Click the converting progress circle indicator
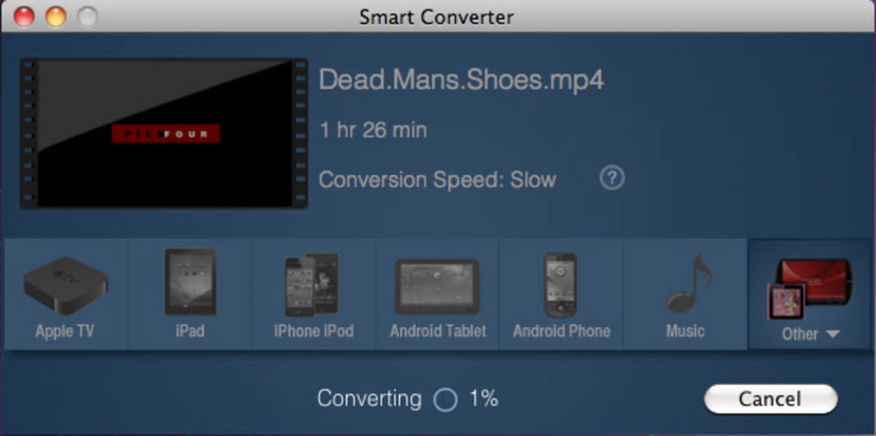Viewport: 876px width, 436px height. pos(445,400)
